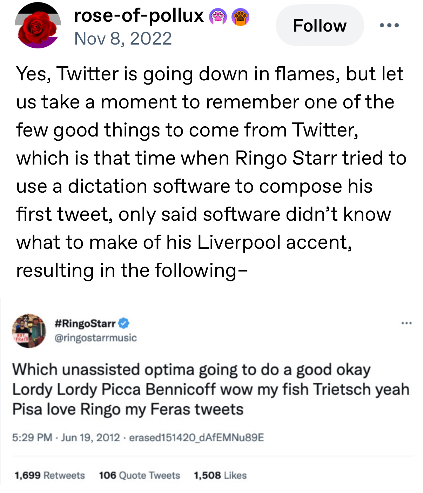Open the rose-of-pollux blog name link

pos(139,15)
